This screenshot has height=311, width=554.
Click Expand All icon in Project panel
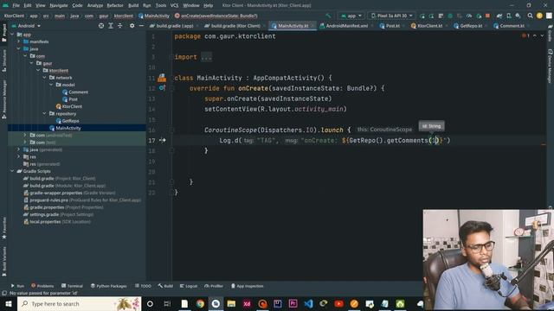111,26
